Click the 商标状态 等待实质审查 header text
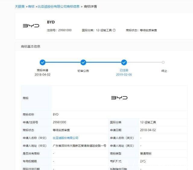Screen dimensions: 193x170 (141, 30)
